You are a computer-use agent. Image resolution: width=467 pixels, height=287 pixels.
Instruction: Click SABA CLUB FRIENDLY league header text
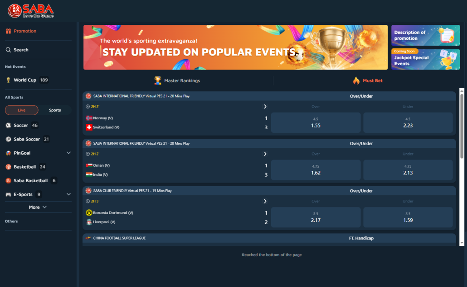pyautogui.click(x=132, y=191)
